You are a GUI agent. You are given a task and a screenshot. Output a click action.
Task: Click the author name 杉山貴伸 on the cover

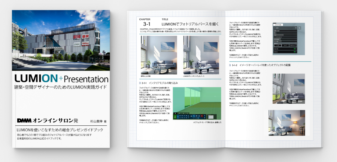coord(97,121)
